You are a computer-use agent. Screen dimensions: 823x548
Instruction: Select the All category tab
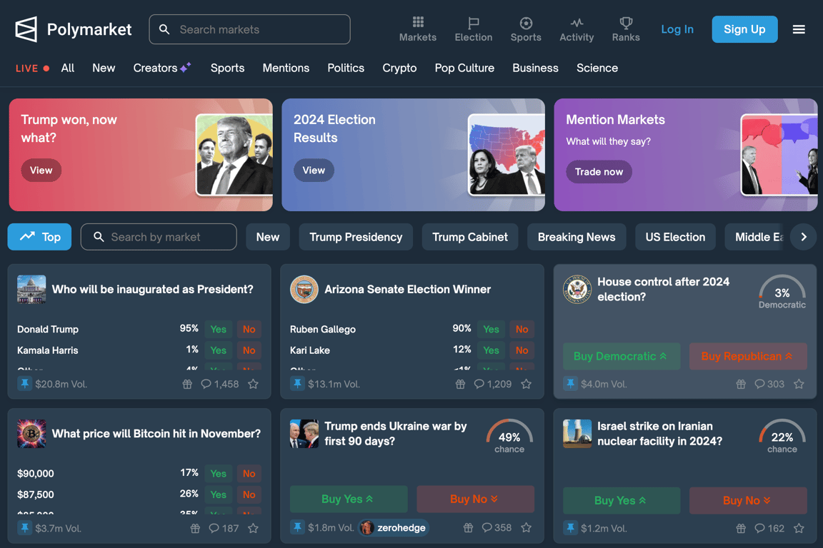[x=68, y=68]
